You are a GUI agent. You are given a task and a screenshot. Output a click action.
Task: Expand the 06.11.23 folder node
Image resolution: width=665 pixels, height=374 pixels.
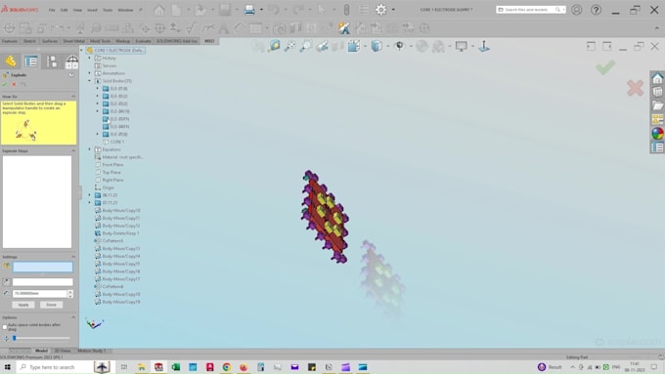pos(90,195)
